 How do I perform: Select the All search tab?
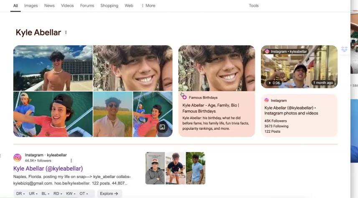click(15, 6)
